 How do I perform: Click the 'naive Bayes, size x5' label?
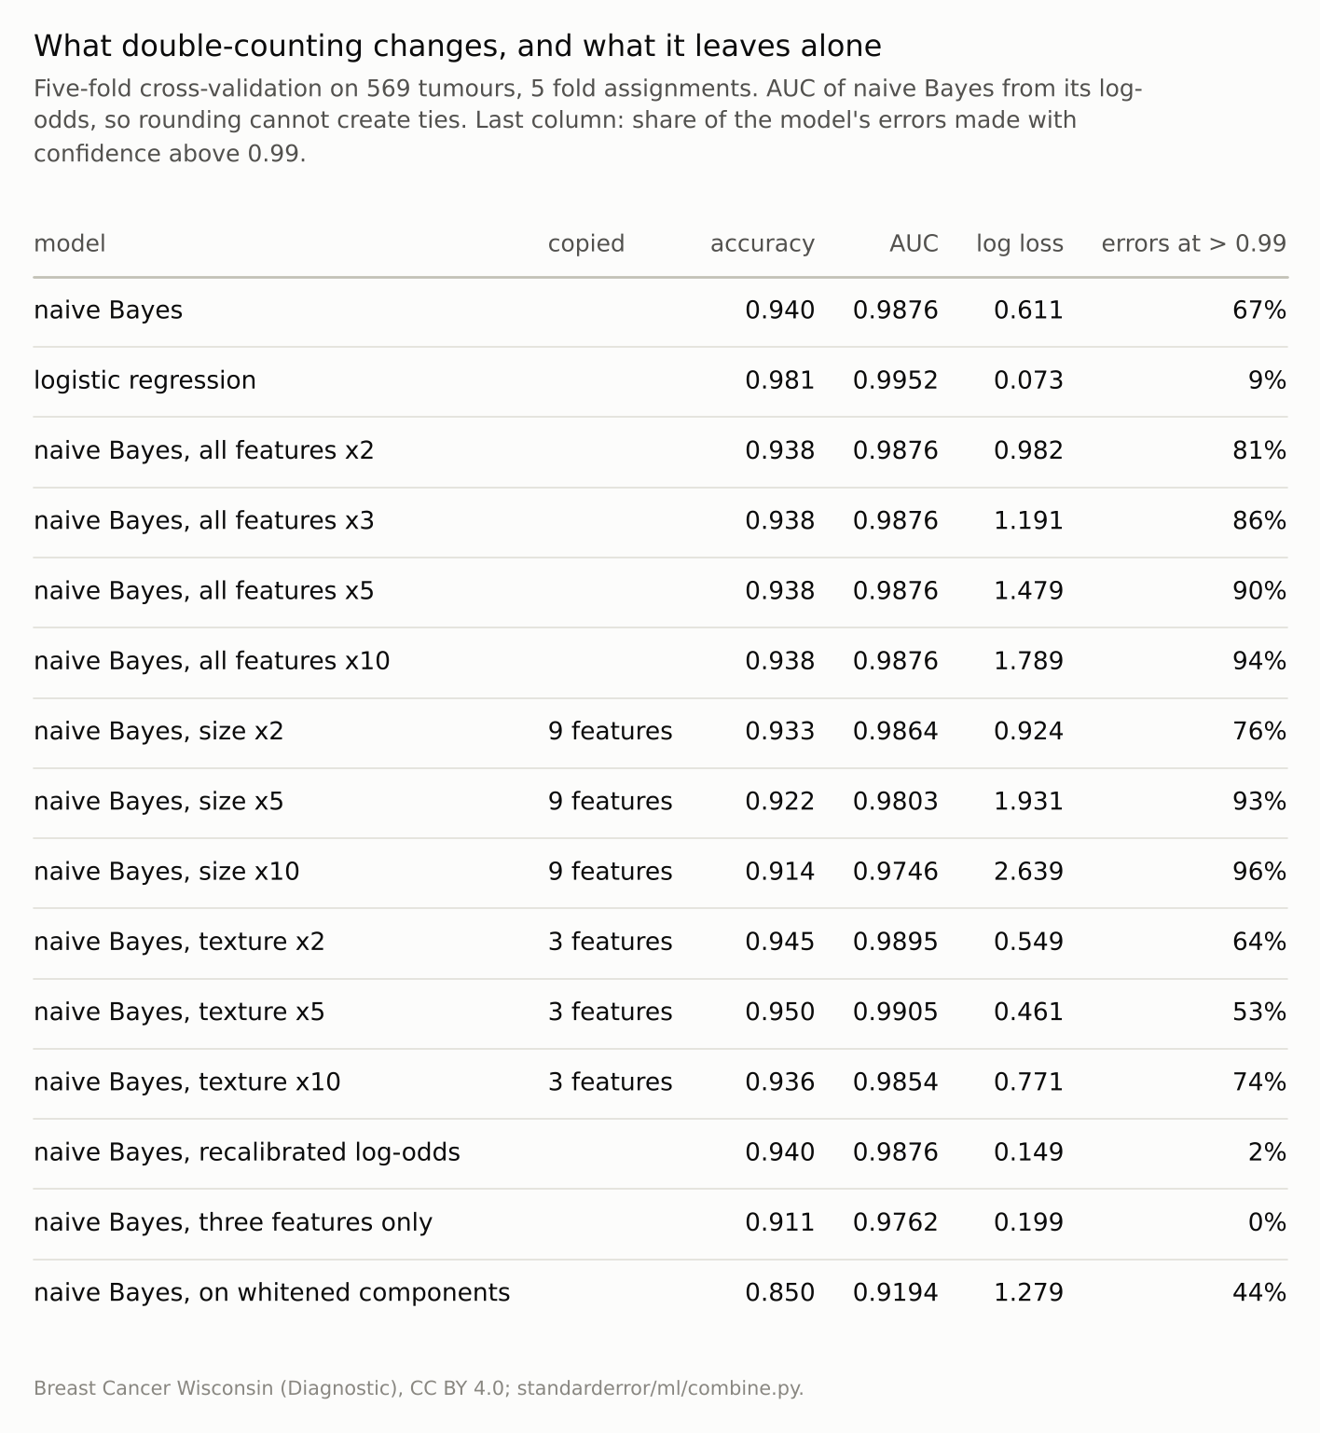158,802
